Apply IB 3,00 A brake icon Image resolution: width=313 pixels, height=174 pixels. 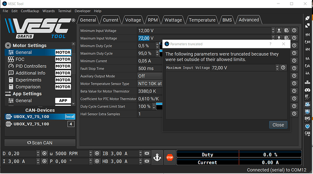[147, 154]
